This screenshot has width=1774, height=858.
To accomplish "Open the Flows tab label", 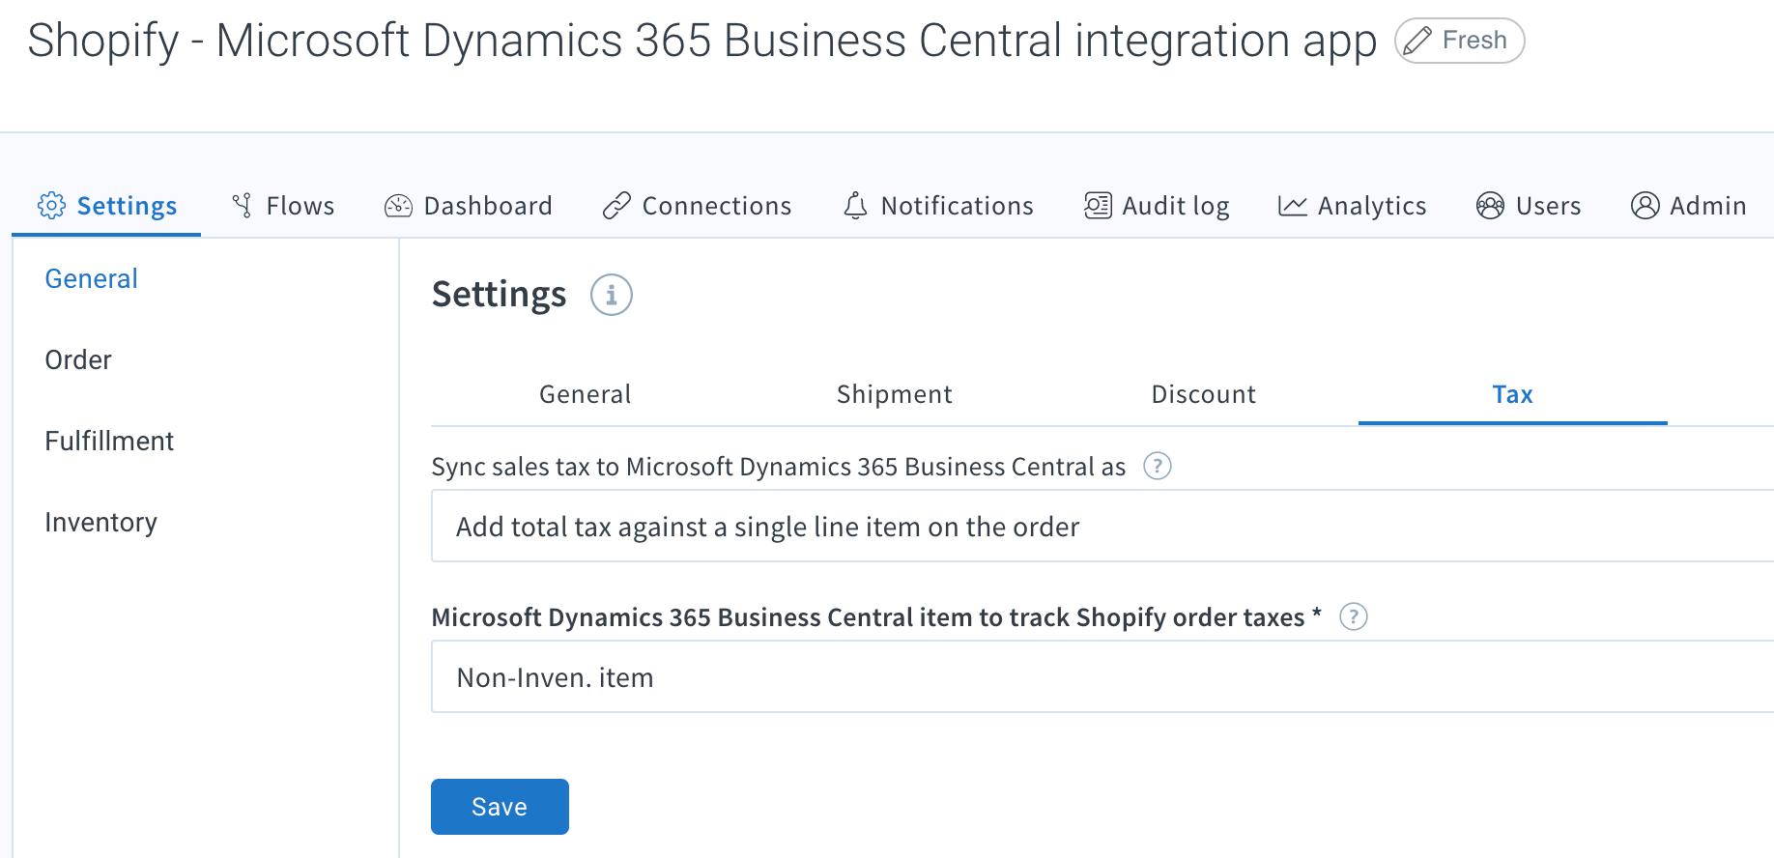I will click(300, 206).
